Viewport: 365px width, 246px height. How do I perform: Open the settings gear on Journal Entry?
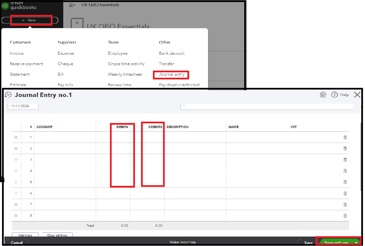[323, 95]
